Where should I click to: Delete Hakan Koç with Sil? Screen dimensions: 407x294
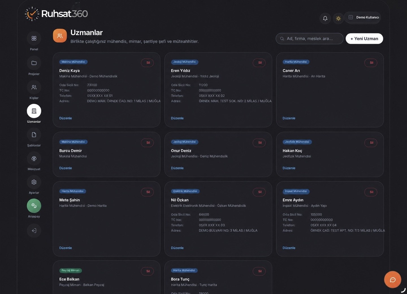click(x=371, y=143)
